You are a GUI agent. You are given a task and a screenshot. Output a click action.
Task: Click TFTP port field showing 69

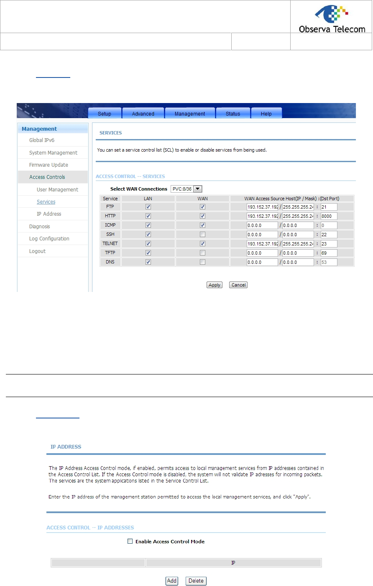pos(329,253)
